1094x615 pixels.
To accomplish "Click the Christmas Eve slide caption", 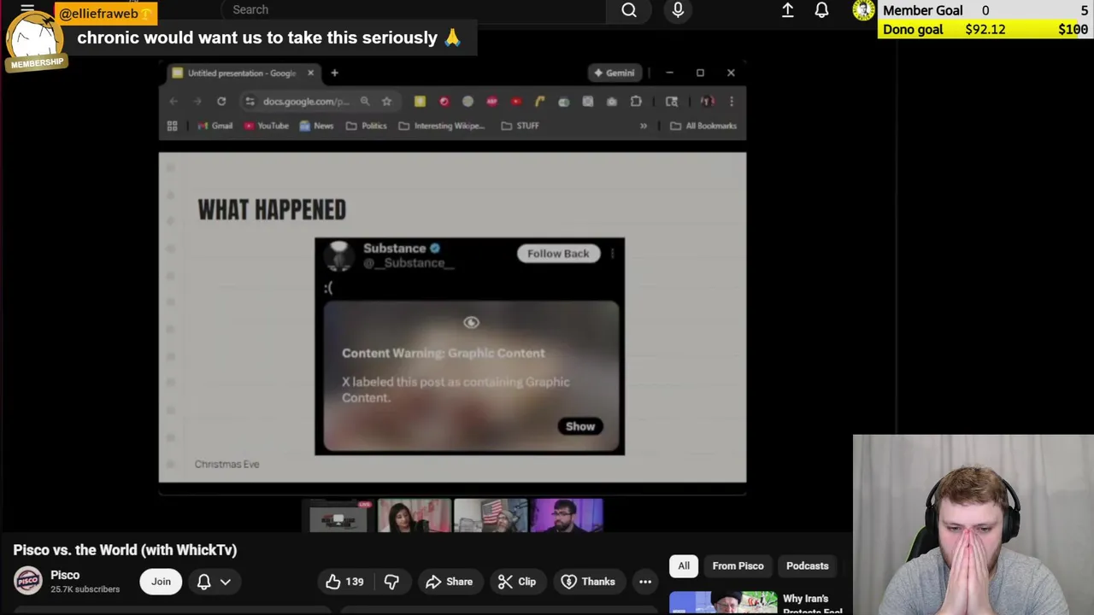I will [226, 465].
